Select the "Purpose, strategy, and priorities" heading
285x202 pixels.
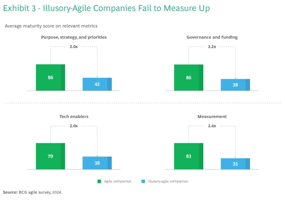point(73,37)
